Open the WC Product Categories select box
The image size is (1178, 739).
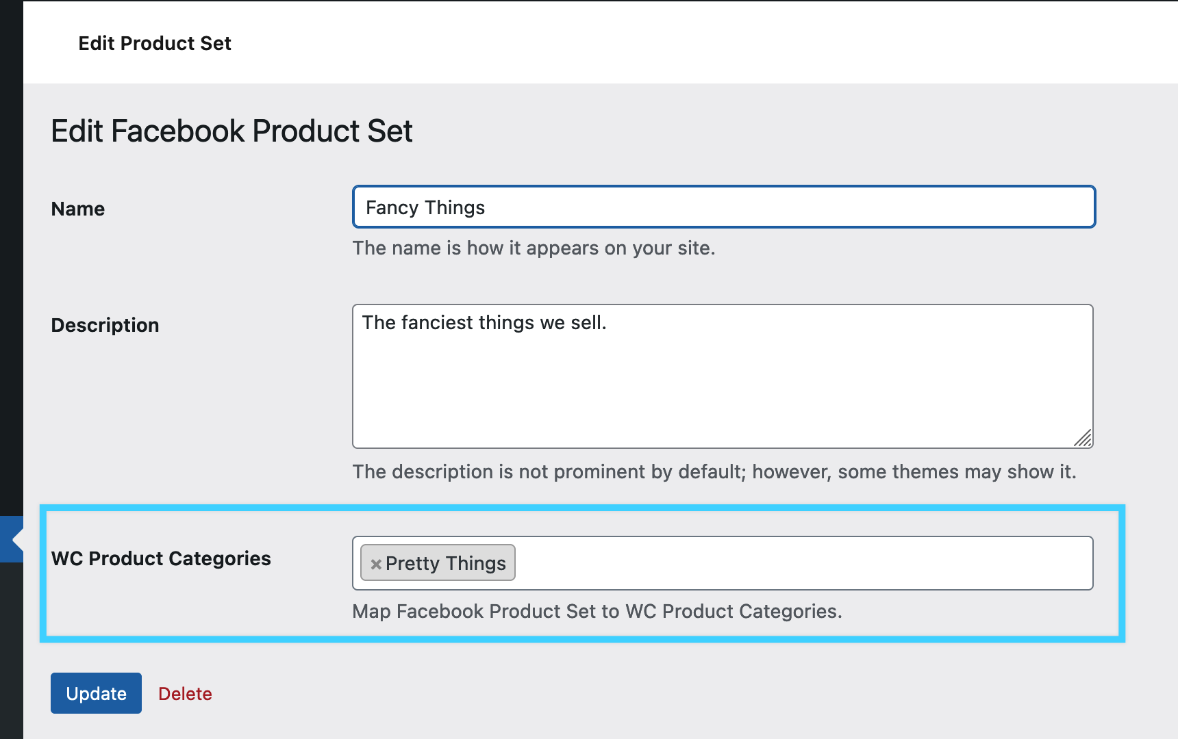(801, 563)
